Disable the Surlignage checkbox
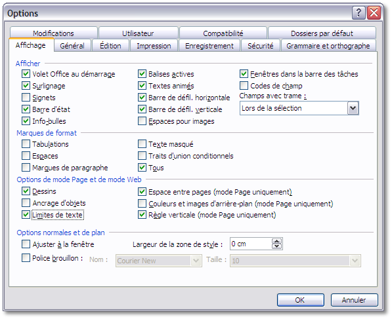 tap(26, 86)
